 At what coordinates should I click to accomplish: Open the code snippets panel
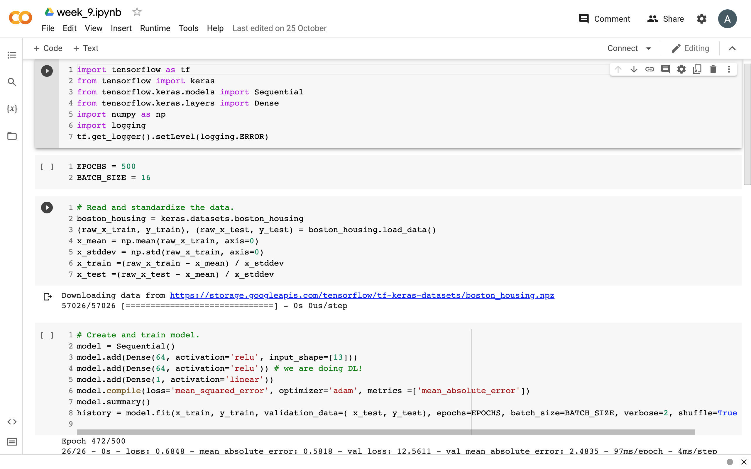pyautogui.click(x=12, y=422)
